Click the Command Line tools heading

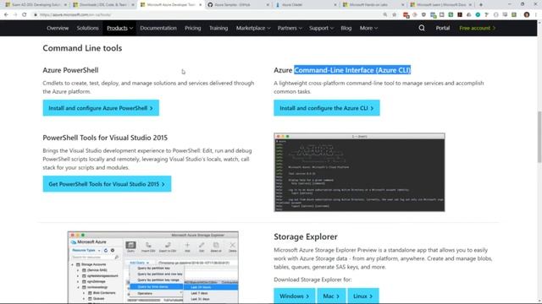[x=82, y=48]
